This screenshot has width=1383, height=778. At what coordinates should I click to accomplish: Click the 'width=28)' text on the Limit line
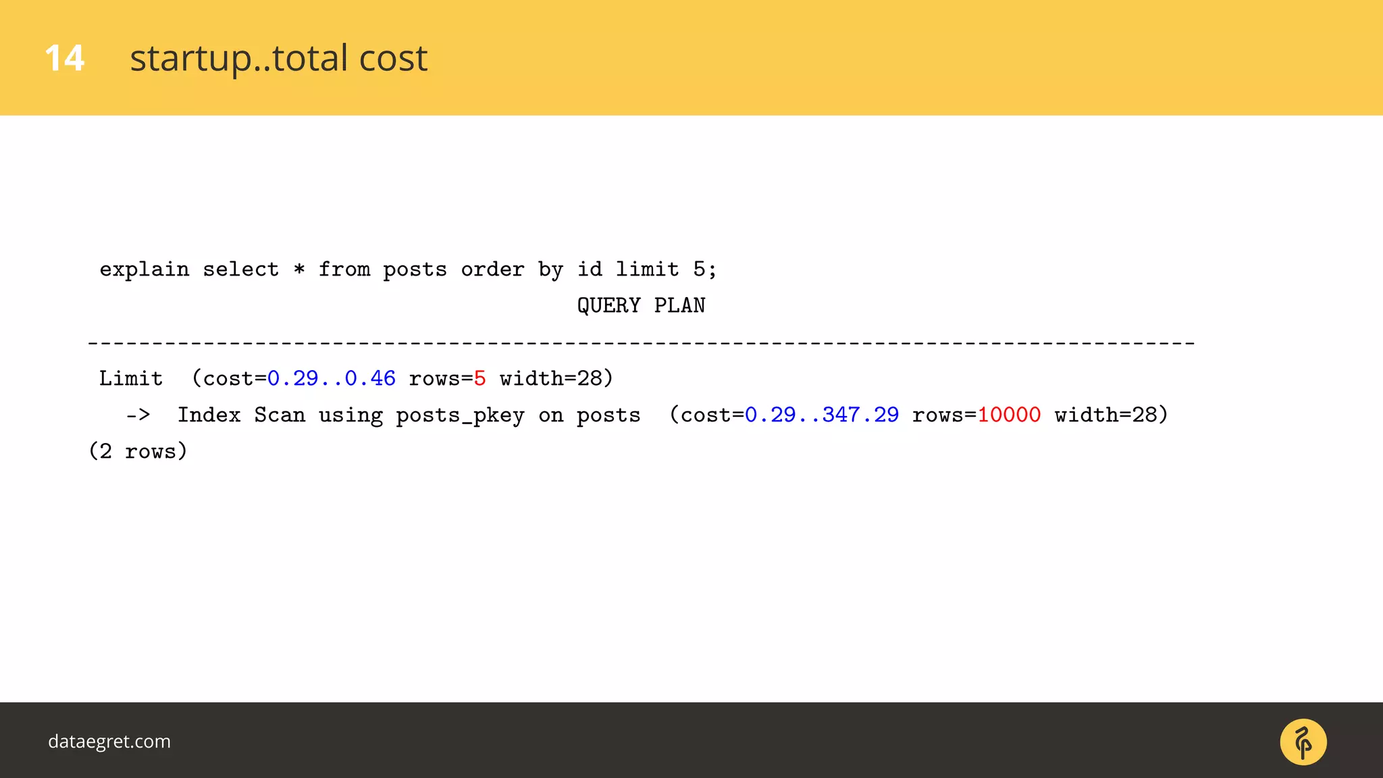[556, 378]
